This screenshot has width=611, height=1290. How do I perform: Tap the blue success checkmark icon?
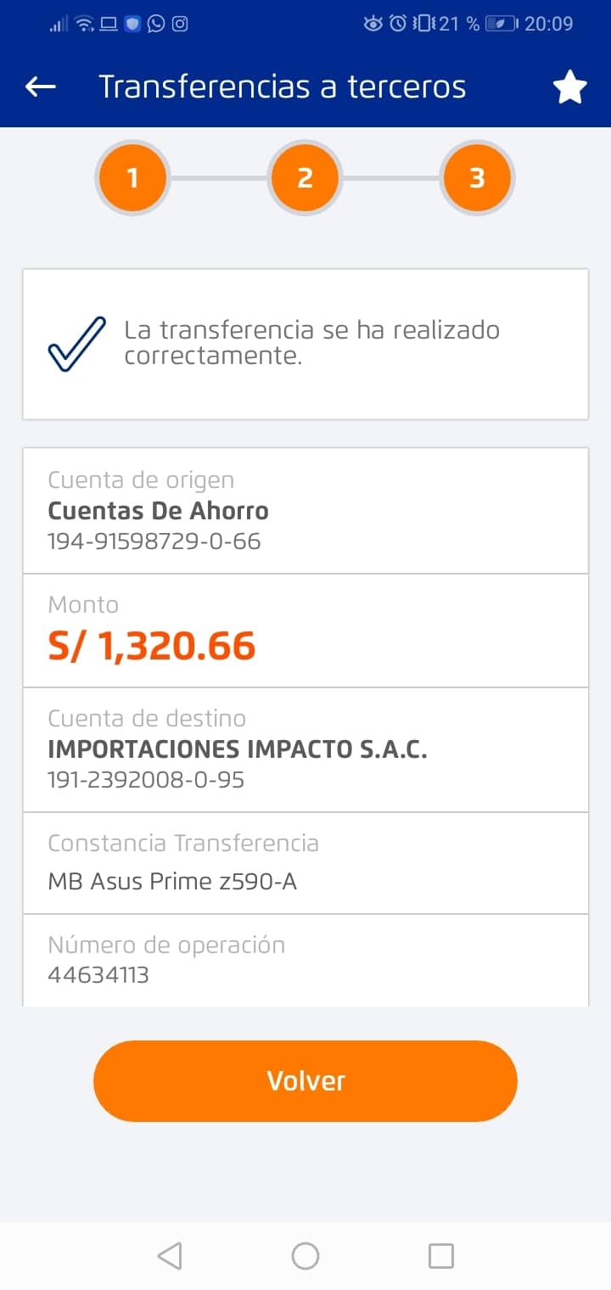tap(76, 344)
